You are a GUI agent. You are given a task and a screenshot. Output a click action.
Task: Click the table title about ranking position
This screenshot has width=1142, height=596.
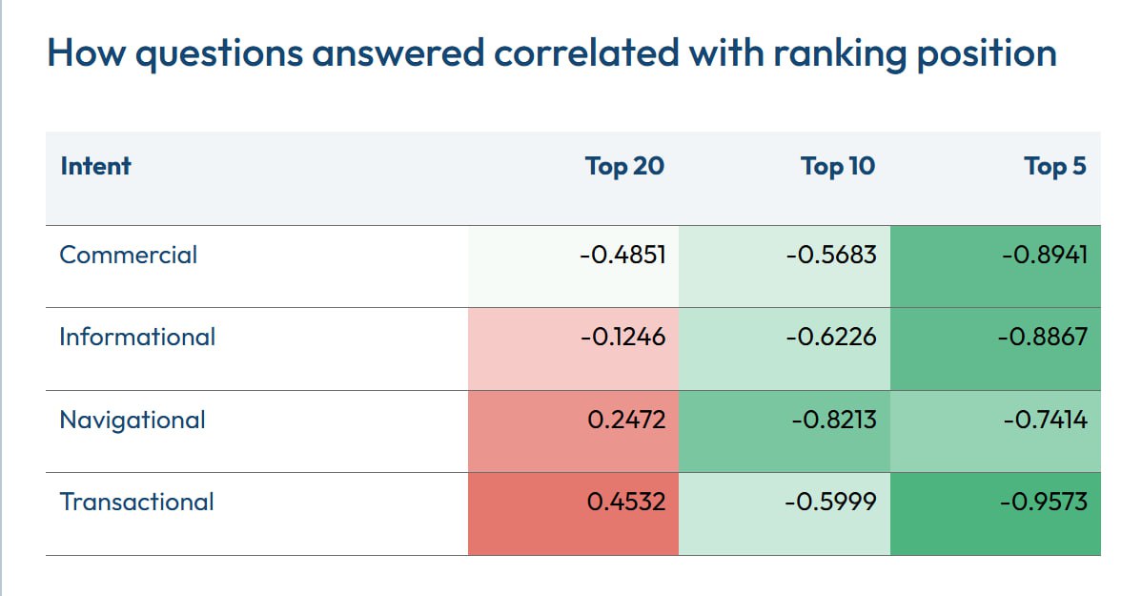pyautogui.click(x=551, y=53)
